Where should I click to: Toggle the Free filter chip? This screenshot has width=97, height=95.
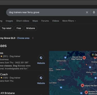[19, 28]
